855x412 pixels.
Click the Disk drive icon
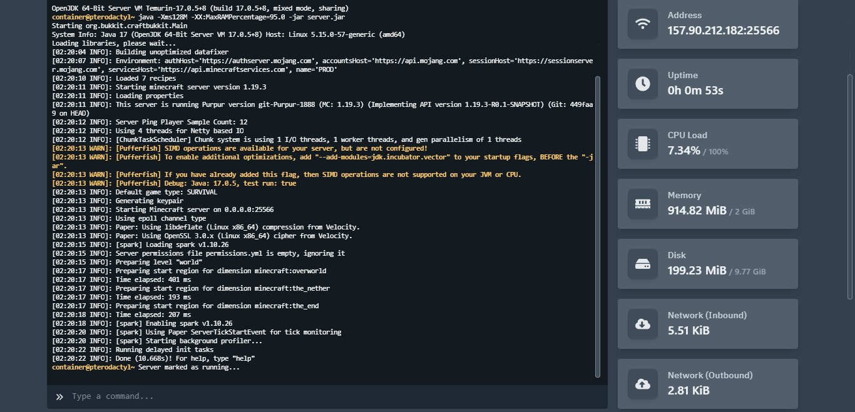(x=642, y=264)
